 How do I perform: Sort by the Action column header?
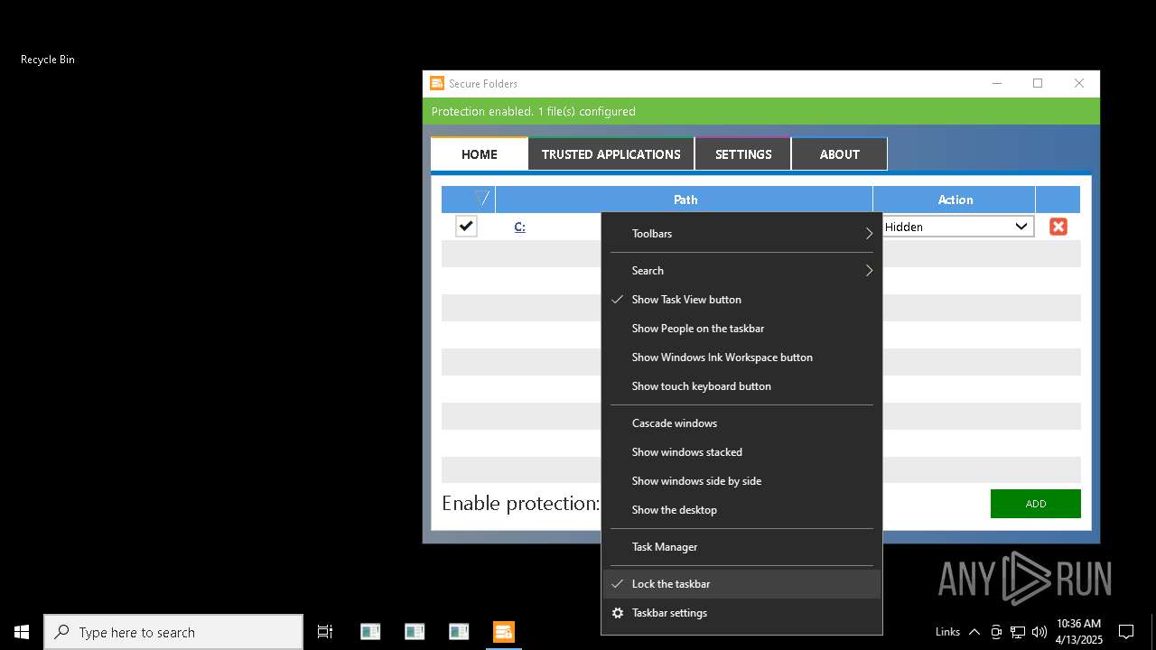[x=955, y=200]
